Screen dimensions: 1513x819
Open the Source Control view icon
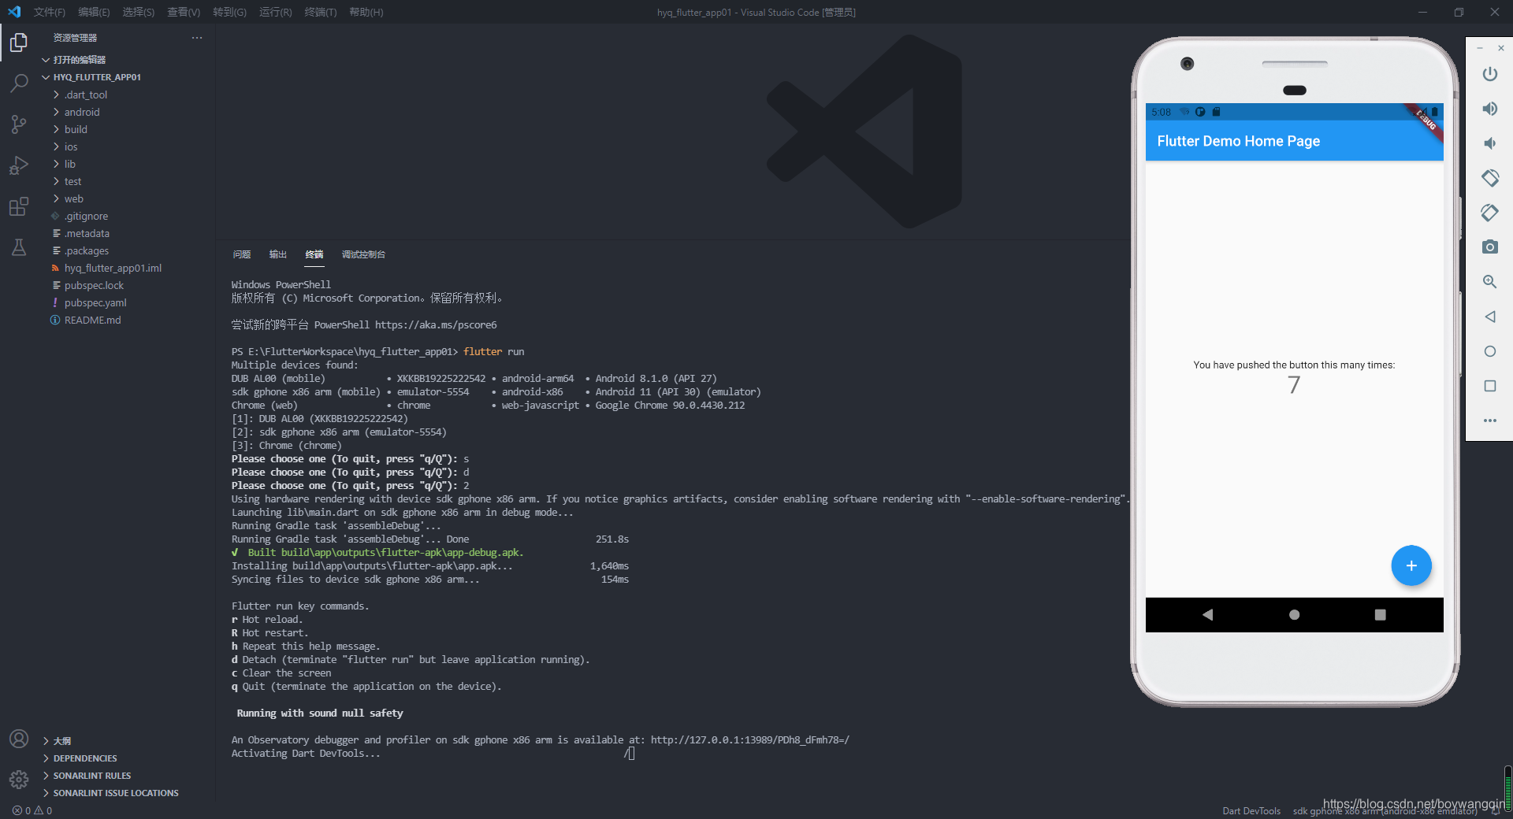pos(19,124)
